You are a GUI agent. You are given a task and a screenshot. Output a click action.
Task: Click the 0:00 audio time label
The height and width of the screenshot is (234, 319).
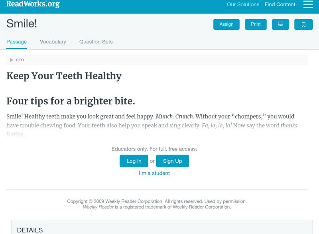(20, 60)
